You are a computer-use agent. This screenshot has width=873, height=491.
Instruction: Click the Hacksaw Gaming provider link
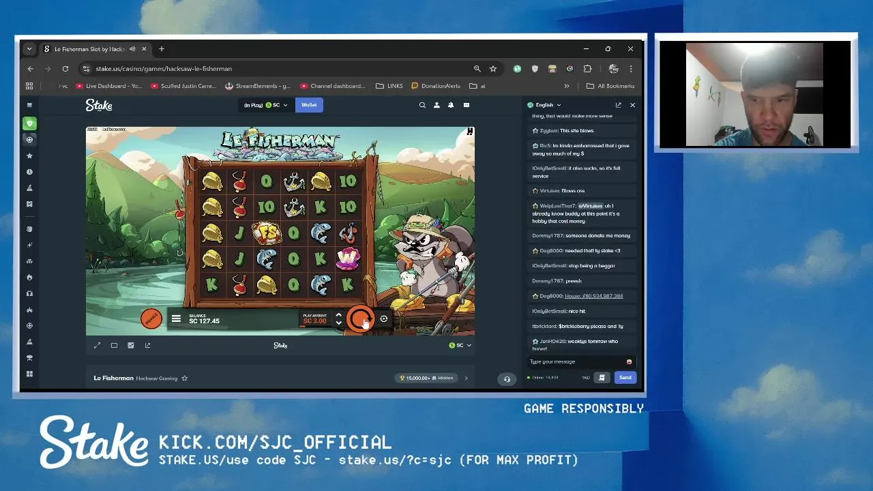(157, 378)
